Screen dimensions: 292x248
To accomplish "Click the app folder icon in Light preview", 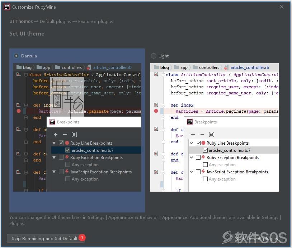I will (176, 67).
